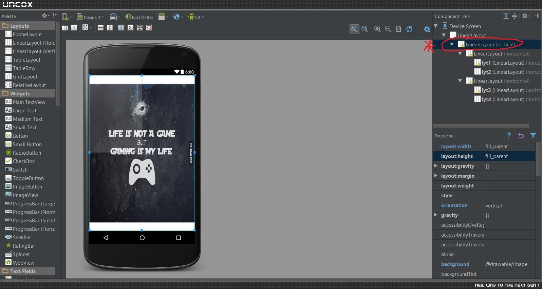542x289 pixels.
Task: Collapse all nodes in the Component Tree
Action: (x=515, y=16)
